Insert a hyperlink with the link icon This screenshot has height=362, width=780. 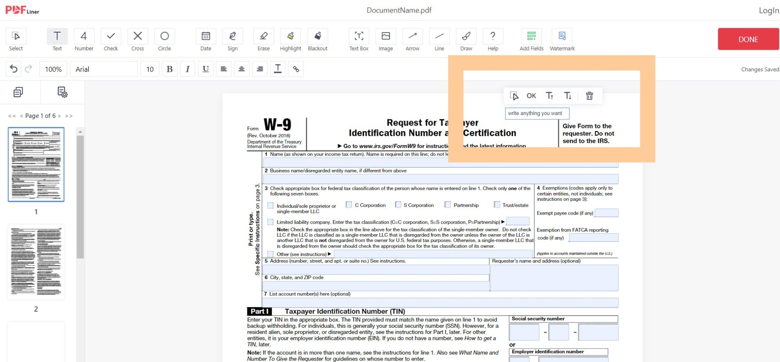point(296,69)
